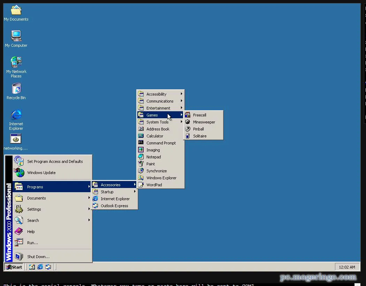
Task: Click the Command Prompt text label
Action: click(161, 143)
